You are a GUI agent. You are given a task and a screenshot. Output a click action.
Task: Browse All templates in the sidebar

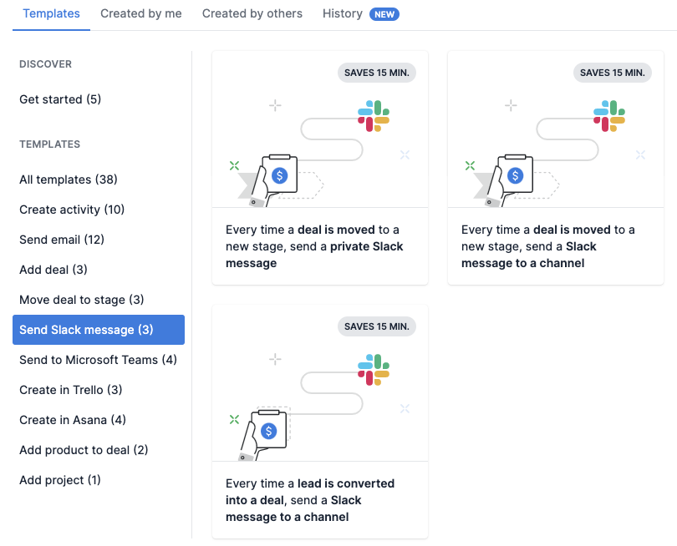[x=68, y=179]
